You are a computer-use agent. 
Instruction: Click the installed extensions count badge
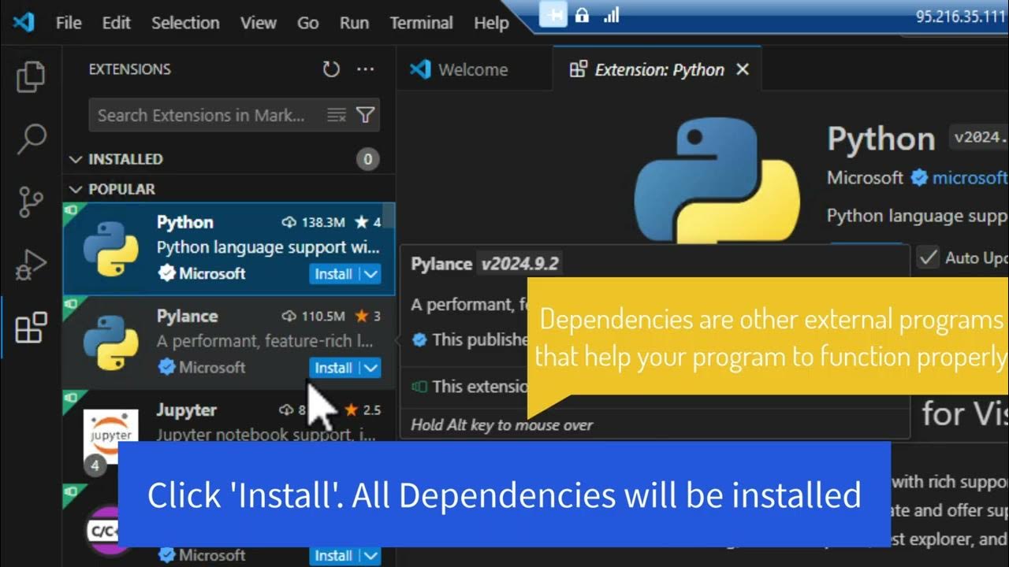click(367, 160)
